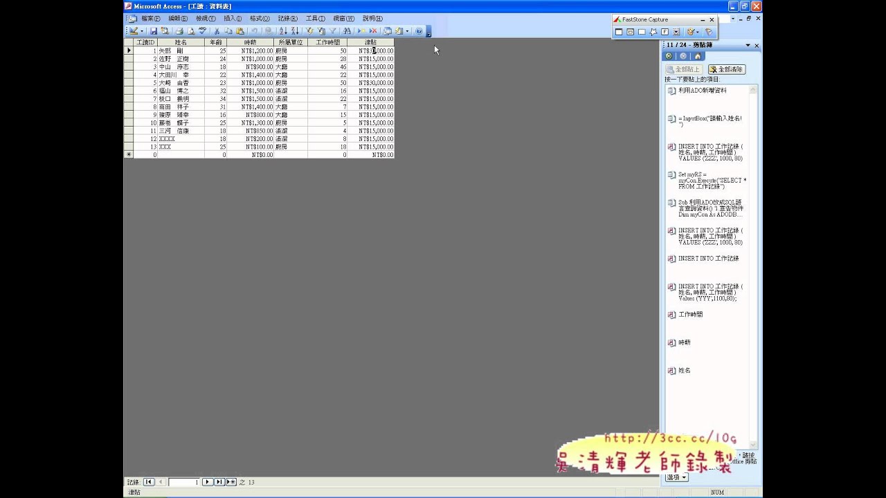This screenshot has width=886, height=498.
Task: Click the New Object icon
Action: 399,31
